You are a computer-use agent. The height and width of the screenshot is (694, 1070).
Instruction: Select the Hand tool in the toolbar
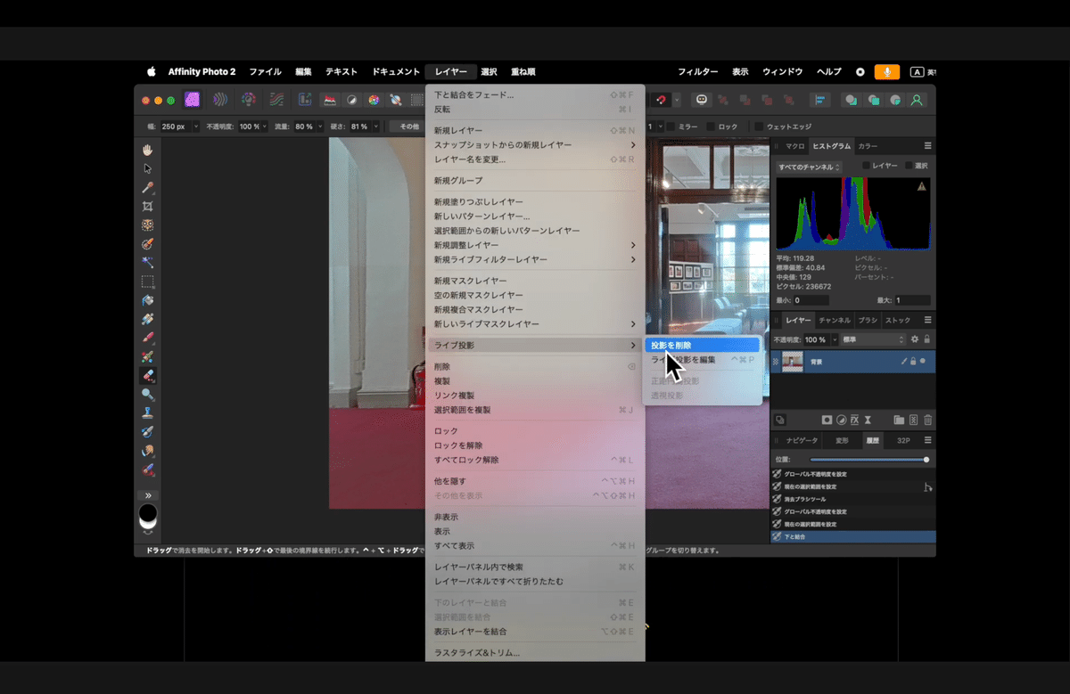click(x=148, y=149)
